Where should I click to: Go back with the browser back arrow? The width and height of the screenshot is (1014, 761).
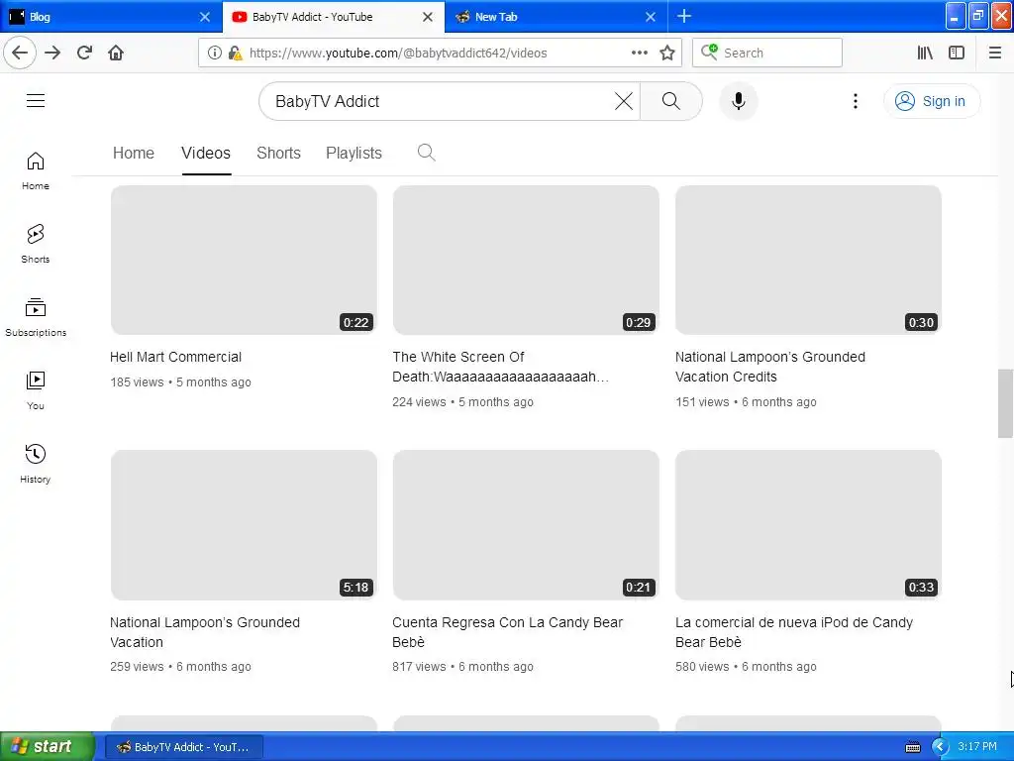coord(20,53)
